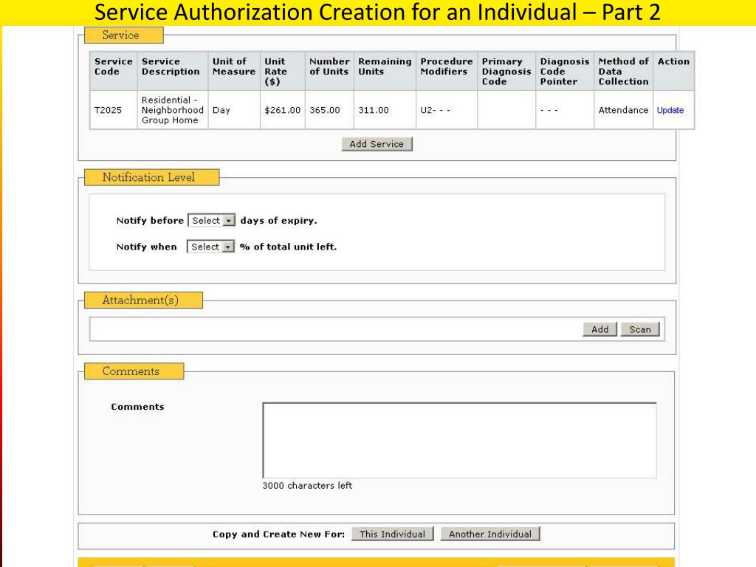Click the Notification Level section label
This screenshot has width=756, height=567.
pos(148,178)
